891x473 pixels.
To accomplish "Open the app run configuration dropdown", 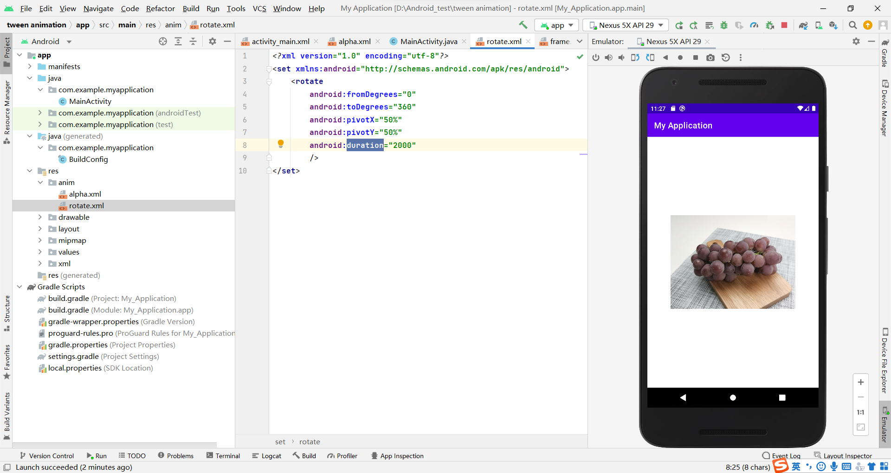I will 556,25.
